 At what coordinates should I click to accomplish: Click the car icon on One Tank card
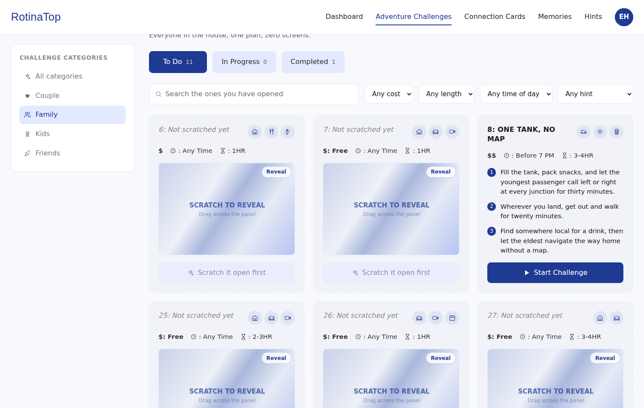[583, 132]
